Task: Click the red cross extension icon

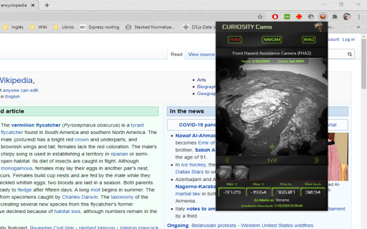Action: (299, 17)
